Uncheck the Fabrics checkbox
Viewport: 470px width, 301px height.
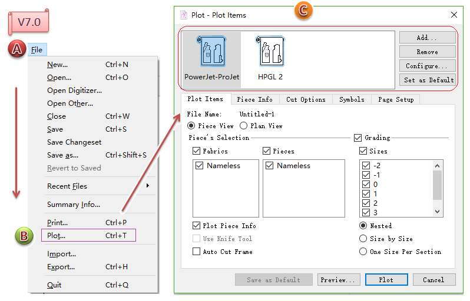(197, 151)
